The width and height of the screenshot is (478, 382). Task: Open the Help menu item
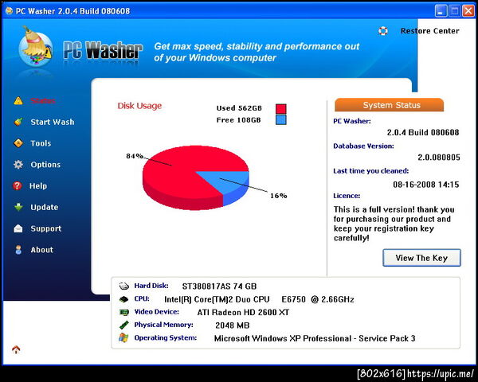(38, 185)
